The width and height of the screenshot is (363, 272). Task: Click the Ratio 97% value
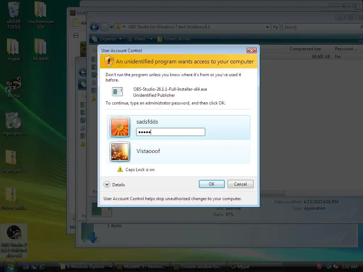point(229,214)
